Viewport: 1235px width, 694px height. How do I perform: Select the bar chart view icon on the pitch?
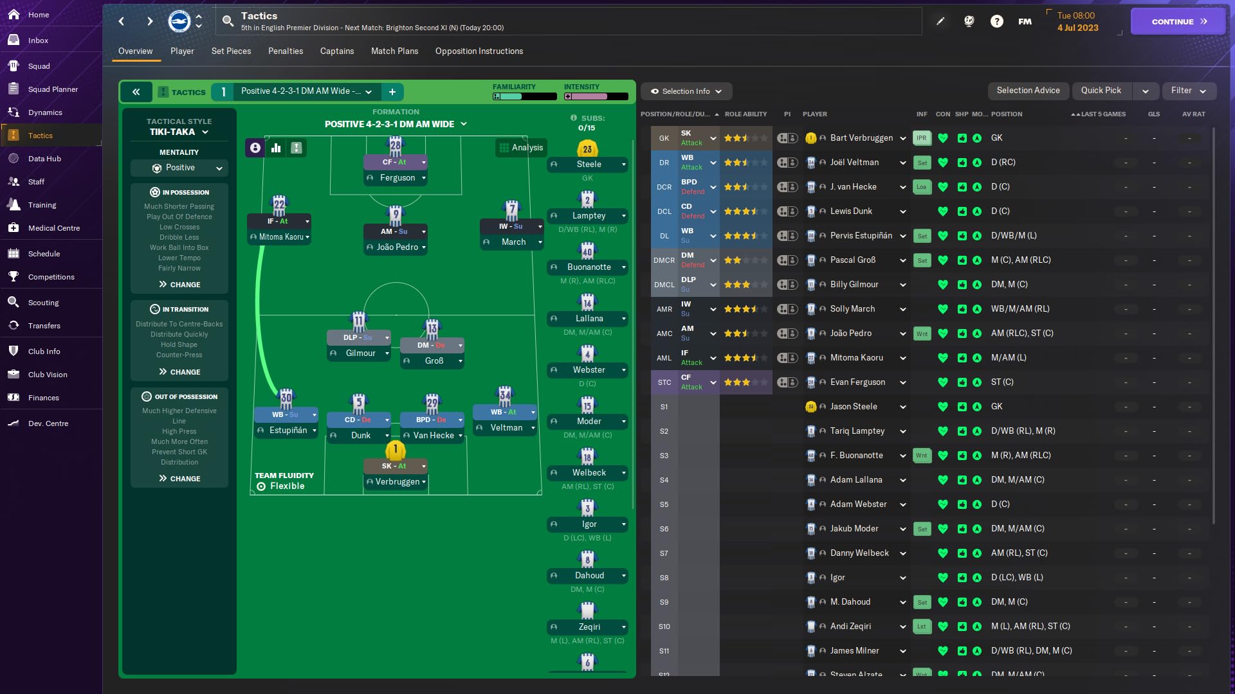pos(275,147)
